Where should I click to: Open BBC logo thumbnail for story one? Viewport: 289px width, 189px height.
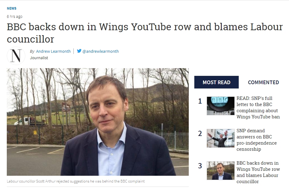point(221,106)
